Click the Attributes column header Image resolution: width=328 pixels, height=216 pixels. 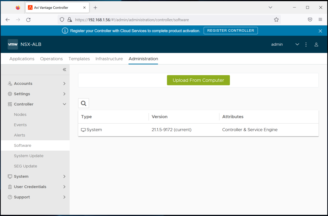click(x=233, y=117)
